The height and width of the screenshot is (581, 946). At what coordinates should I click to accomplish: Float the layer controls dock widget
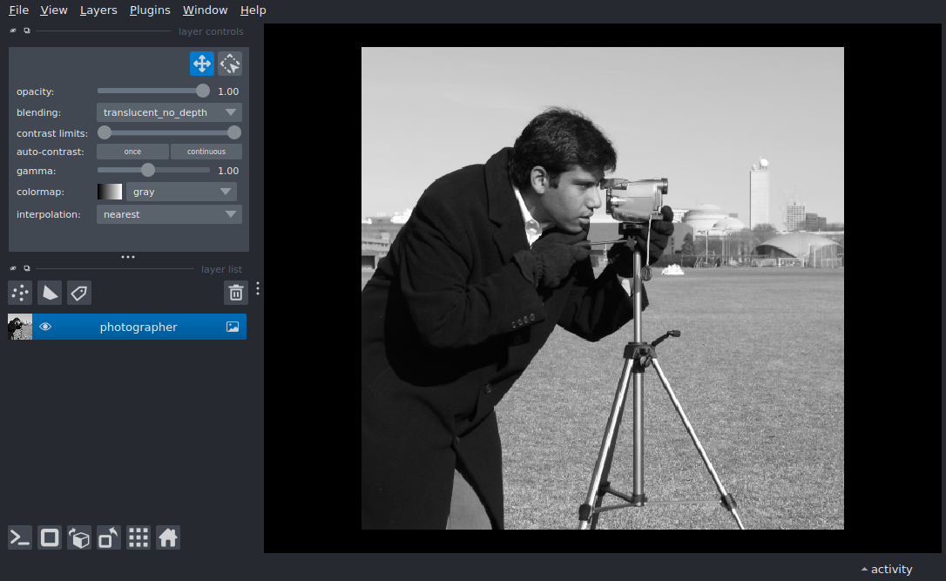[x=26, y=30]
